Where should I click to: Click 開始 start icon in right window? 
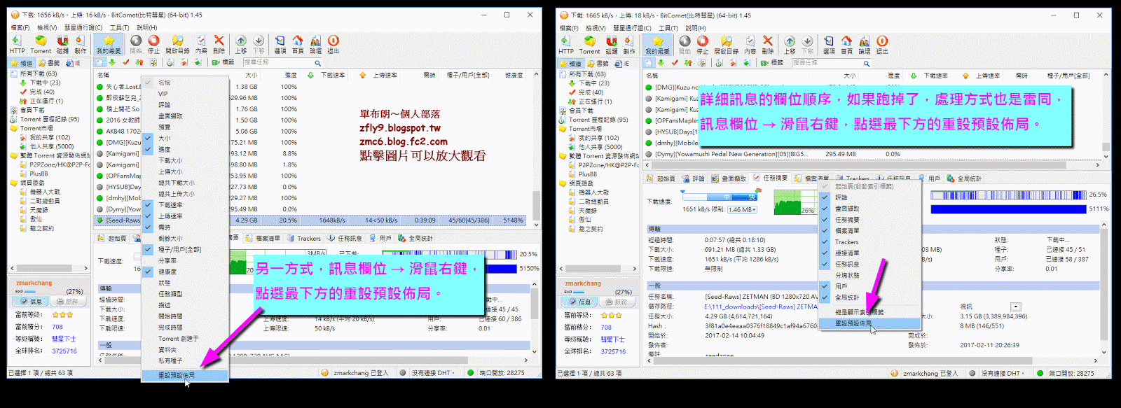[685, 45]
